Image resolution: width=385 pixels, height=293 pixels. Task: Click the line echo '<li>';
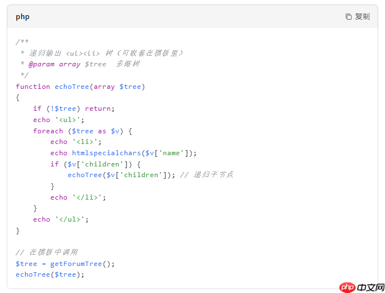pyautogui.click(x=76, y=142)
